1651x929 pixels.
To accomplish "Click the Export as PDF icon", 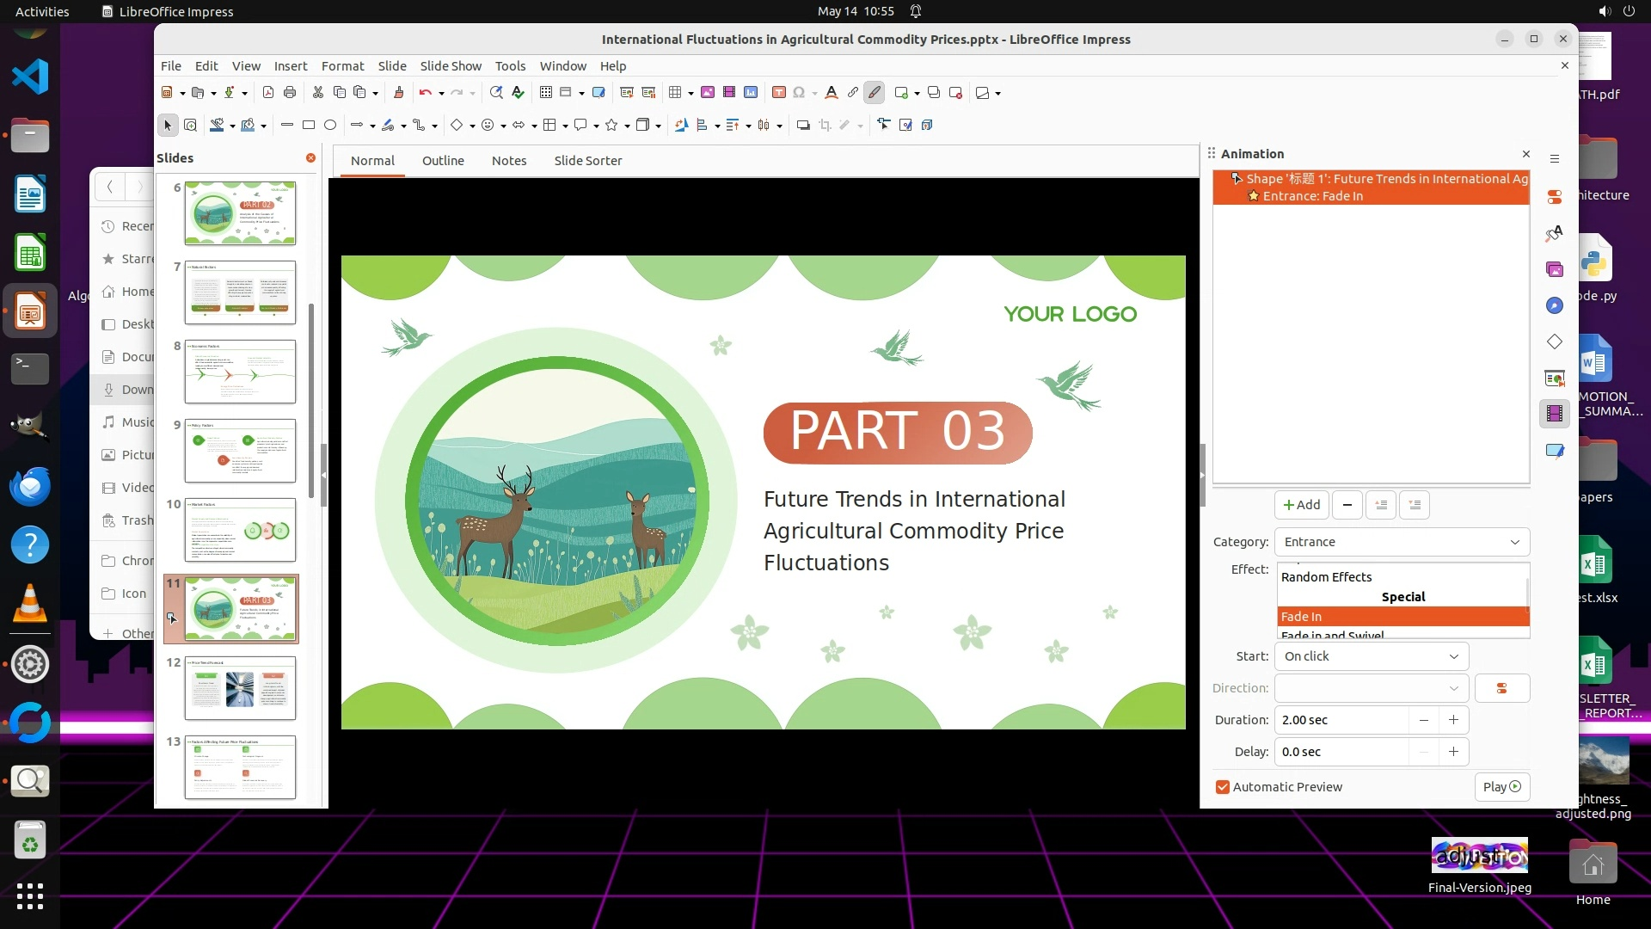I will point(268,93).
